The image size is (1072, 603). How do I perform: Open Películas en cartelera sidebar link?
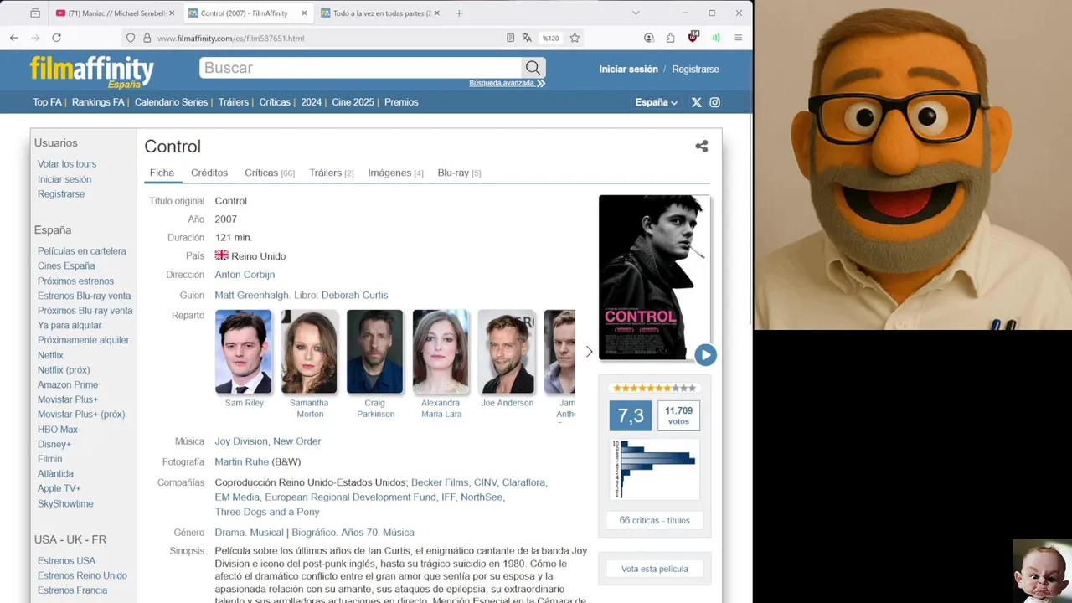click(x=82, y=251)
